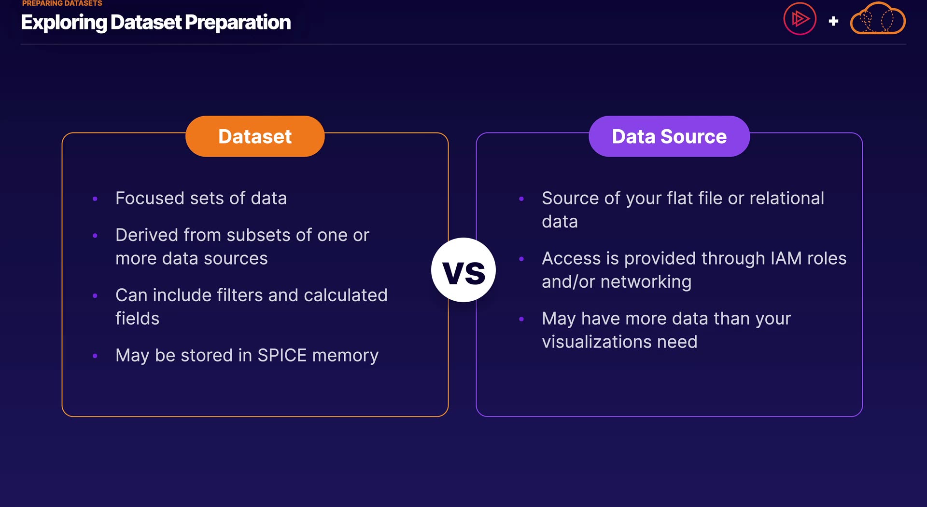The image size is (927, 507).
Task: Click the white VS circle badge
Action: pos(463,270)
